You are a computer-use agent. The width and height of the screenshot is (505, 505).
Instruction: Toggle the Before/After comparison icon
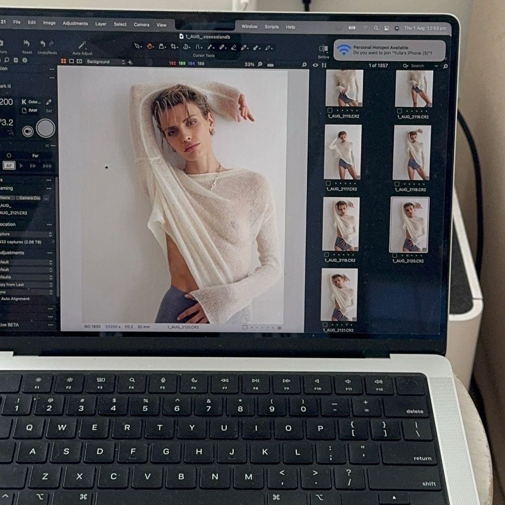coord(323,49)
